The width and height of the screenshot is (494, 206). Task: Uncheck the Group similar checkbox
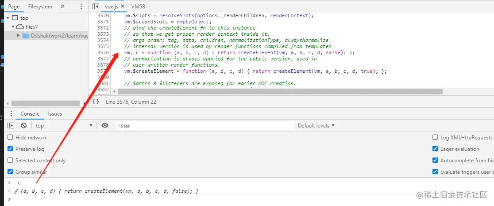coord(10,172)
